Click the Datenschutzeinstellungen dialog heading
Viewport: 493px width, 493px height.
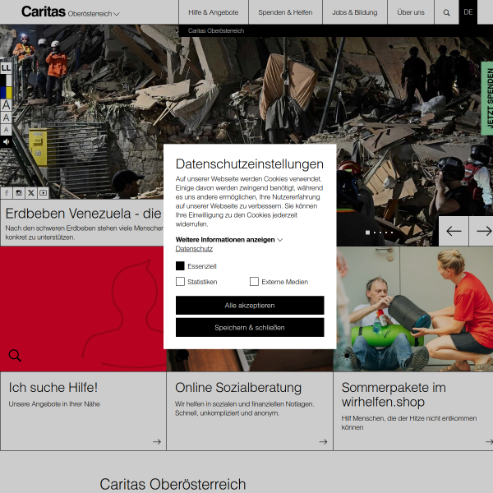point(250,164)
